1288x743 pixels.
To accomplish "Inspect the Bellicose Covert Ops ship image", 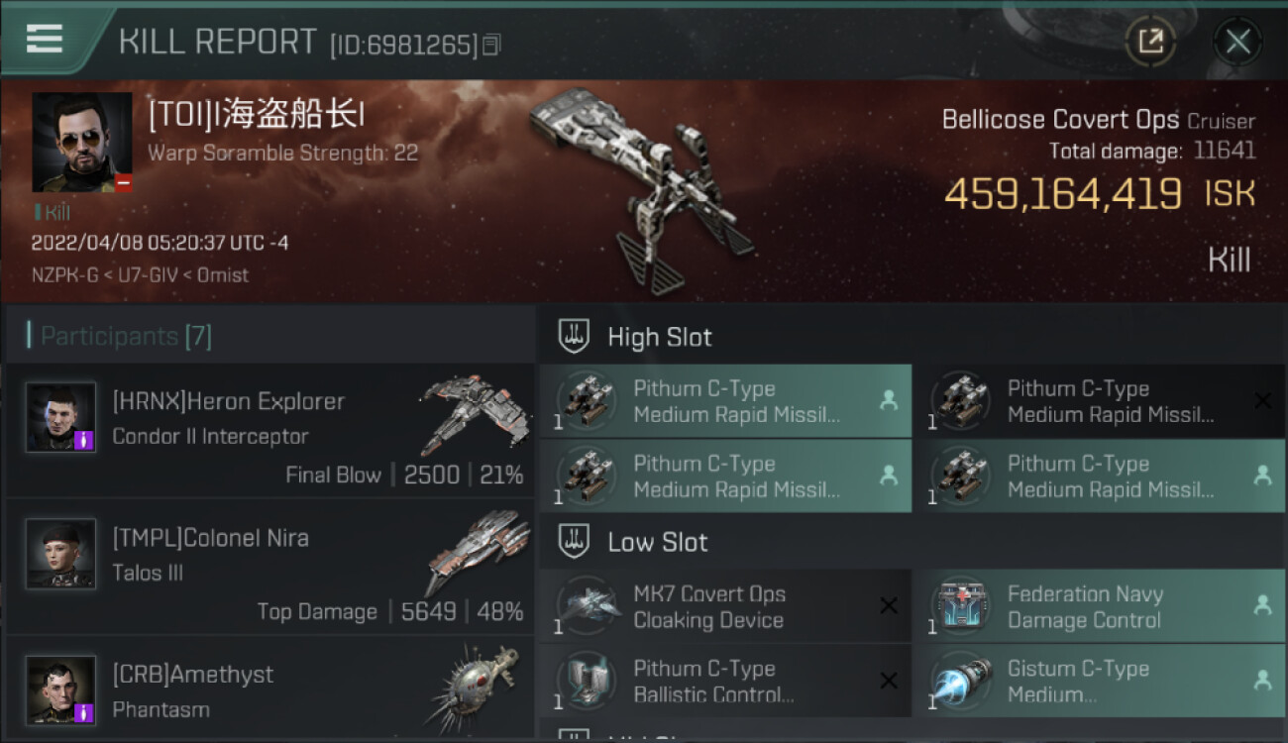I will pyautogui.click(x=641, y=186).
